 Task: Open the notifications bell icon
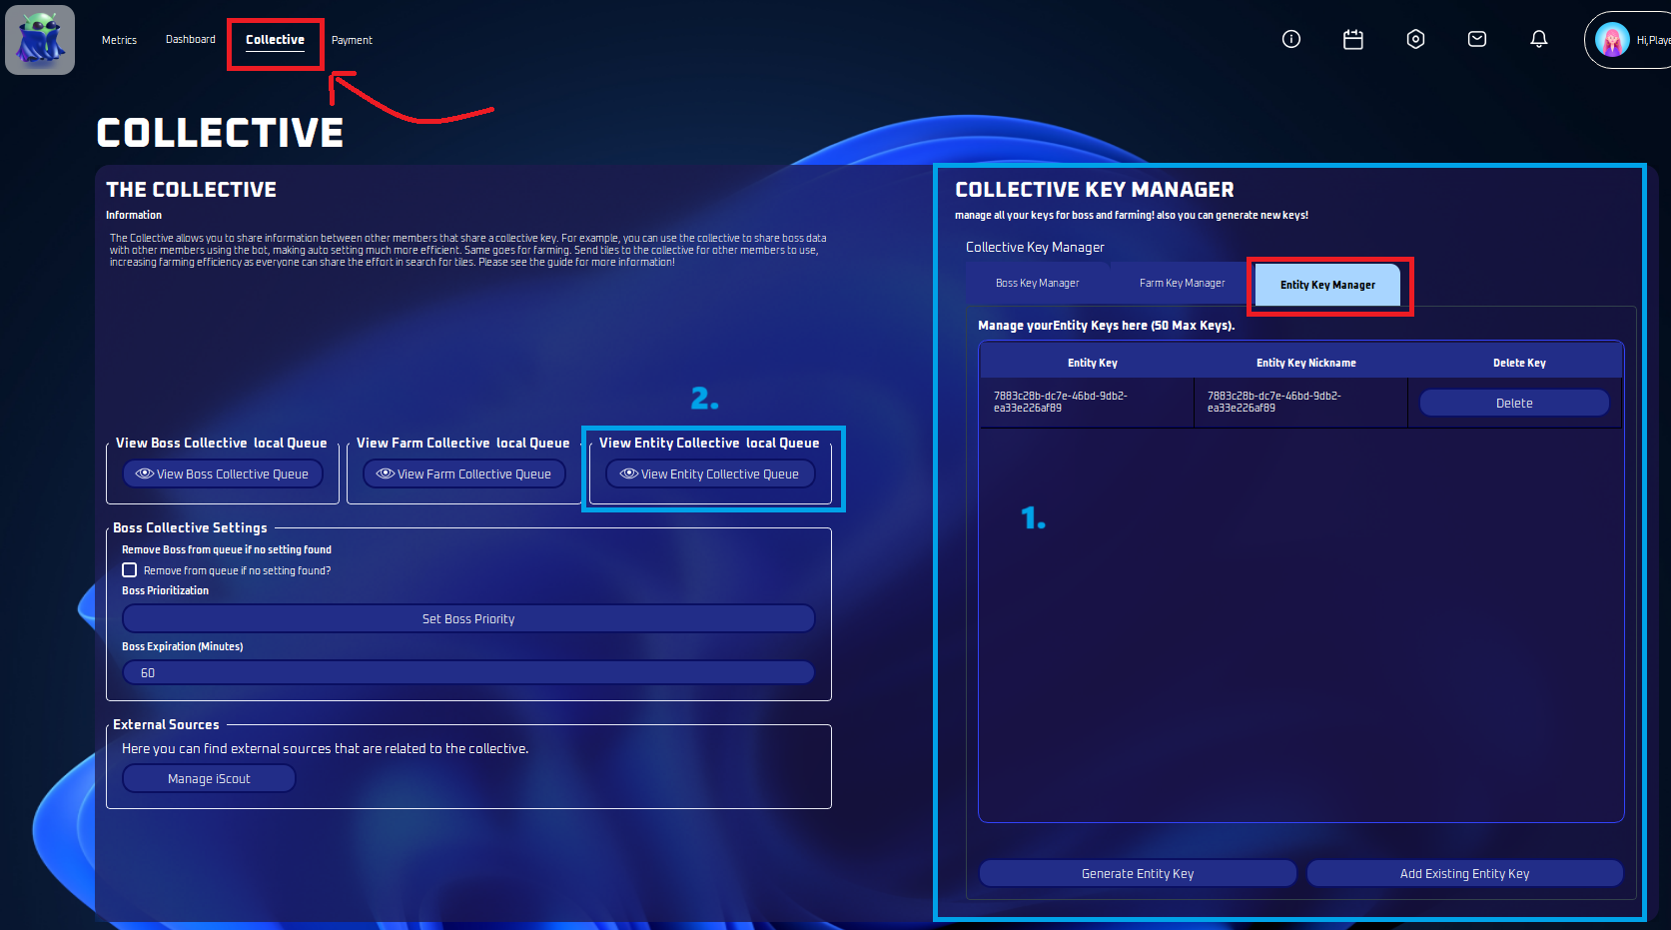[x=1539, y=39]
